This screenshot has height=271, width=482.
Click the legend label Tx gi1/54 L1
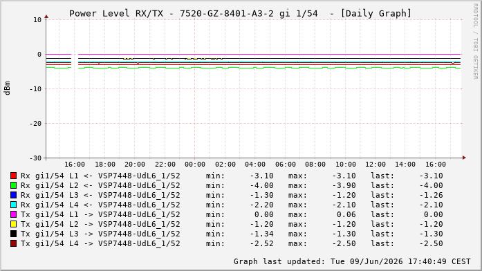[x=100, y=214]
